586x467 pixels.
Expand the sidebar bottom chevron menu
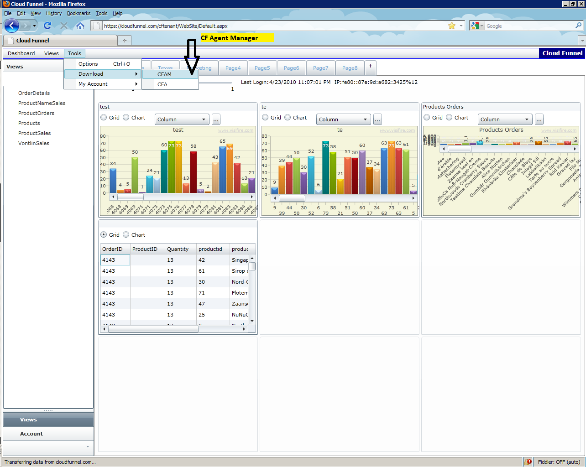[x=88, y=447]
